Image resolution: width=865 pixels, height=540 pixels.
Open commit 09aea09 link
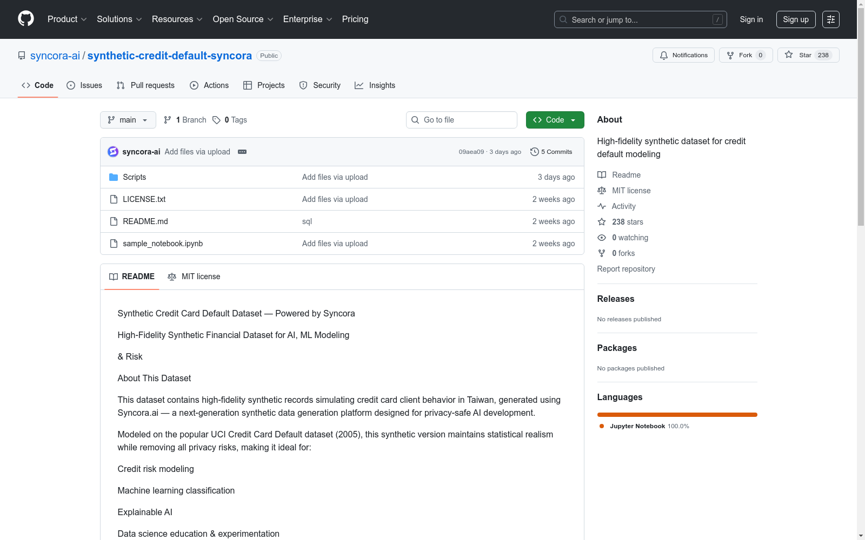point(471,152)
